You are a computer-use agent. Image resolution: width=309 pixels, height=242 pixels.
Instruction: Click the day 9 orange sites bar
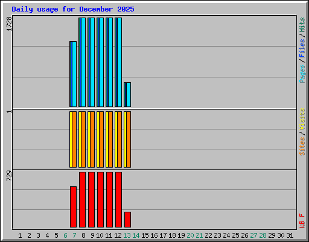point(92,139)
